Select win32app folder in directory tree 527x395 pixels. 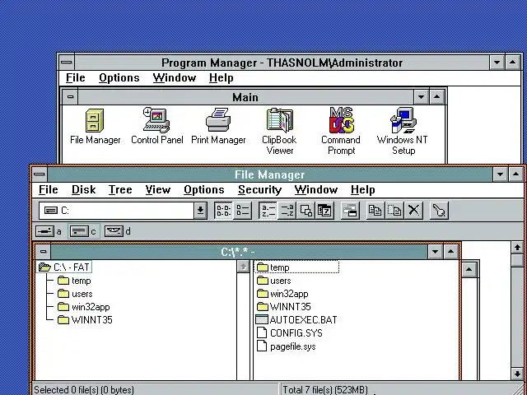coord(83,307)
